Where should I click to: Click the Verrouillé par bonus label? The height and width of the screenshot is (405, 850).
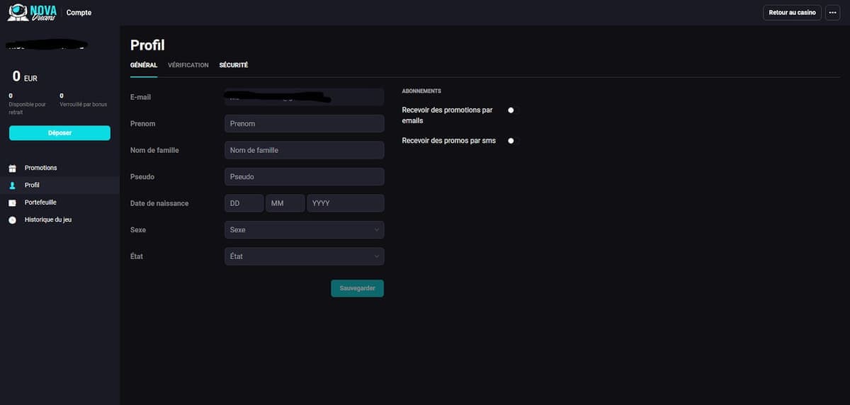(84, 105)
